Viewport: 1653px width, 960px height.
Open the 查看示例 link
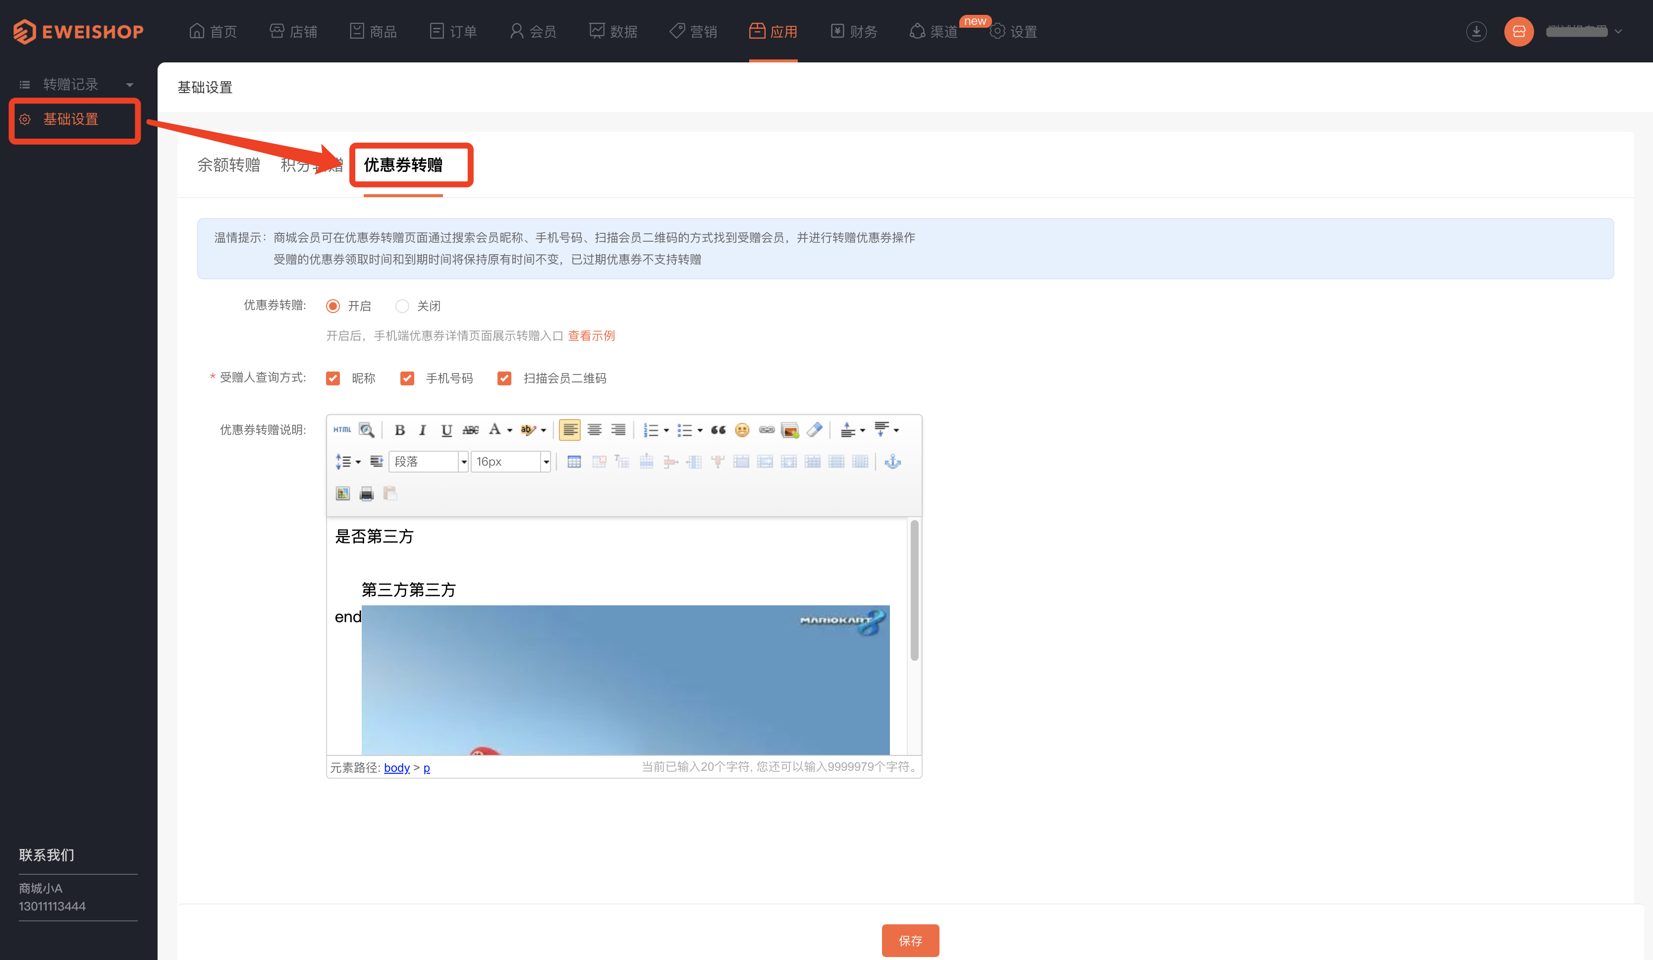pos(591,336)
